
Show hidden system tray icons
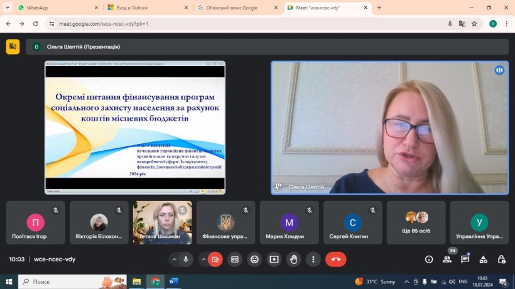pos(406,281)
